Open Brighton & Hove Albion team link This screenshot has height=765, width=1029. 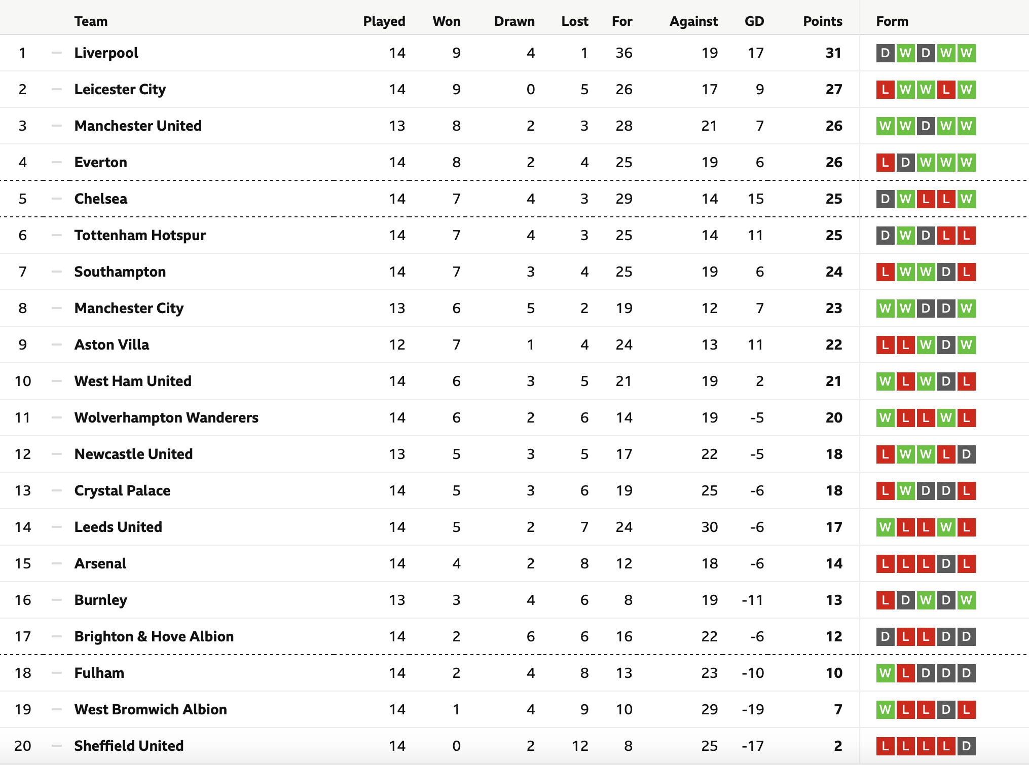click(x=154, y=636)
